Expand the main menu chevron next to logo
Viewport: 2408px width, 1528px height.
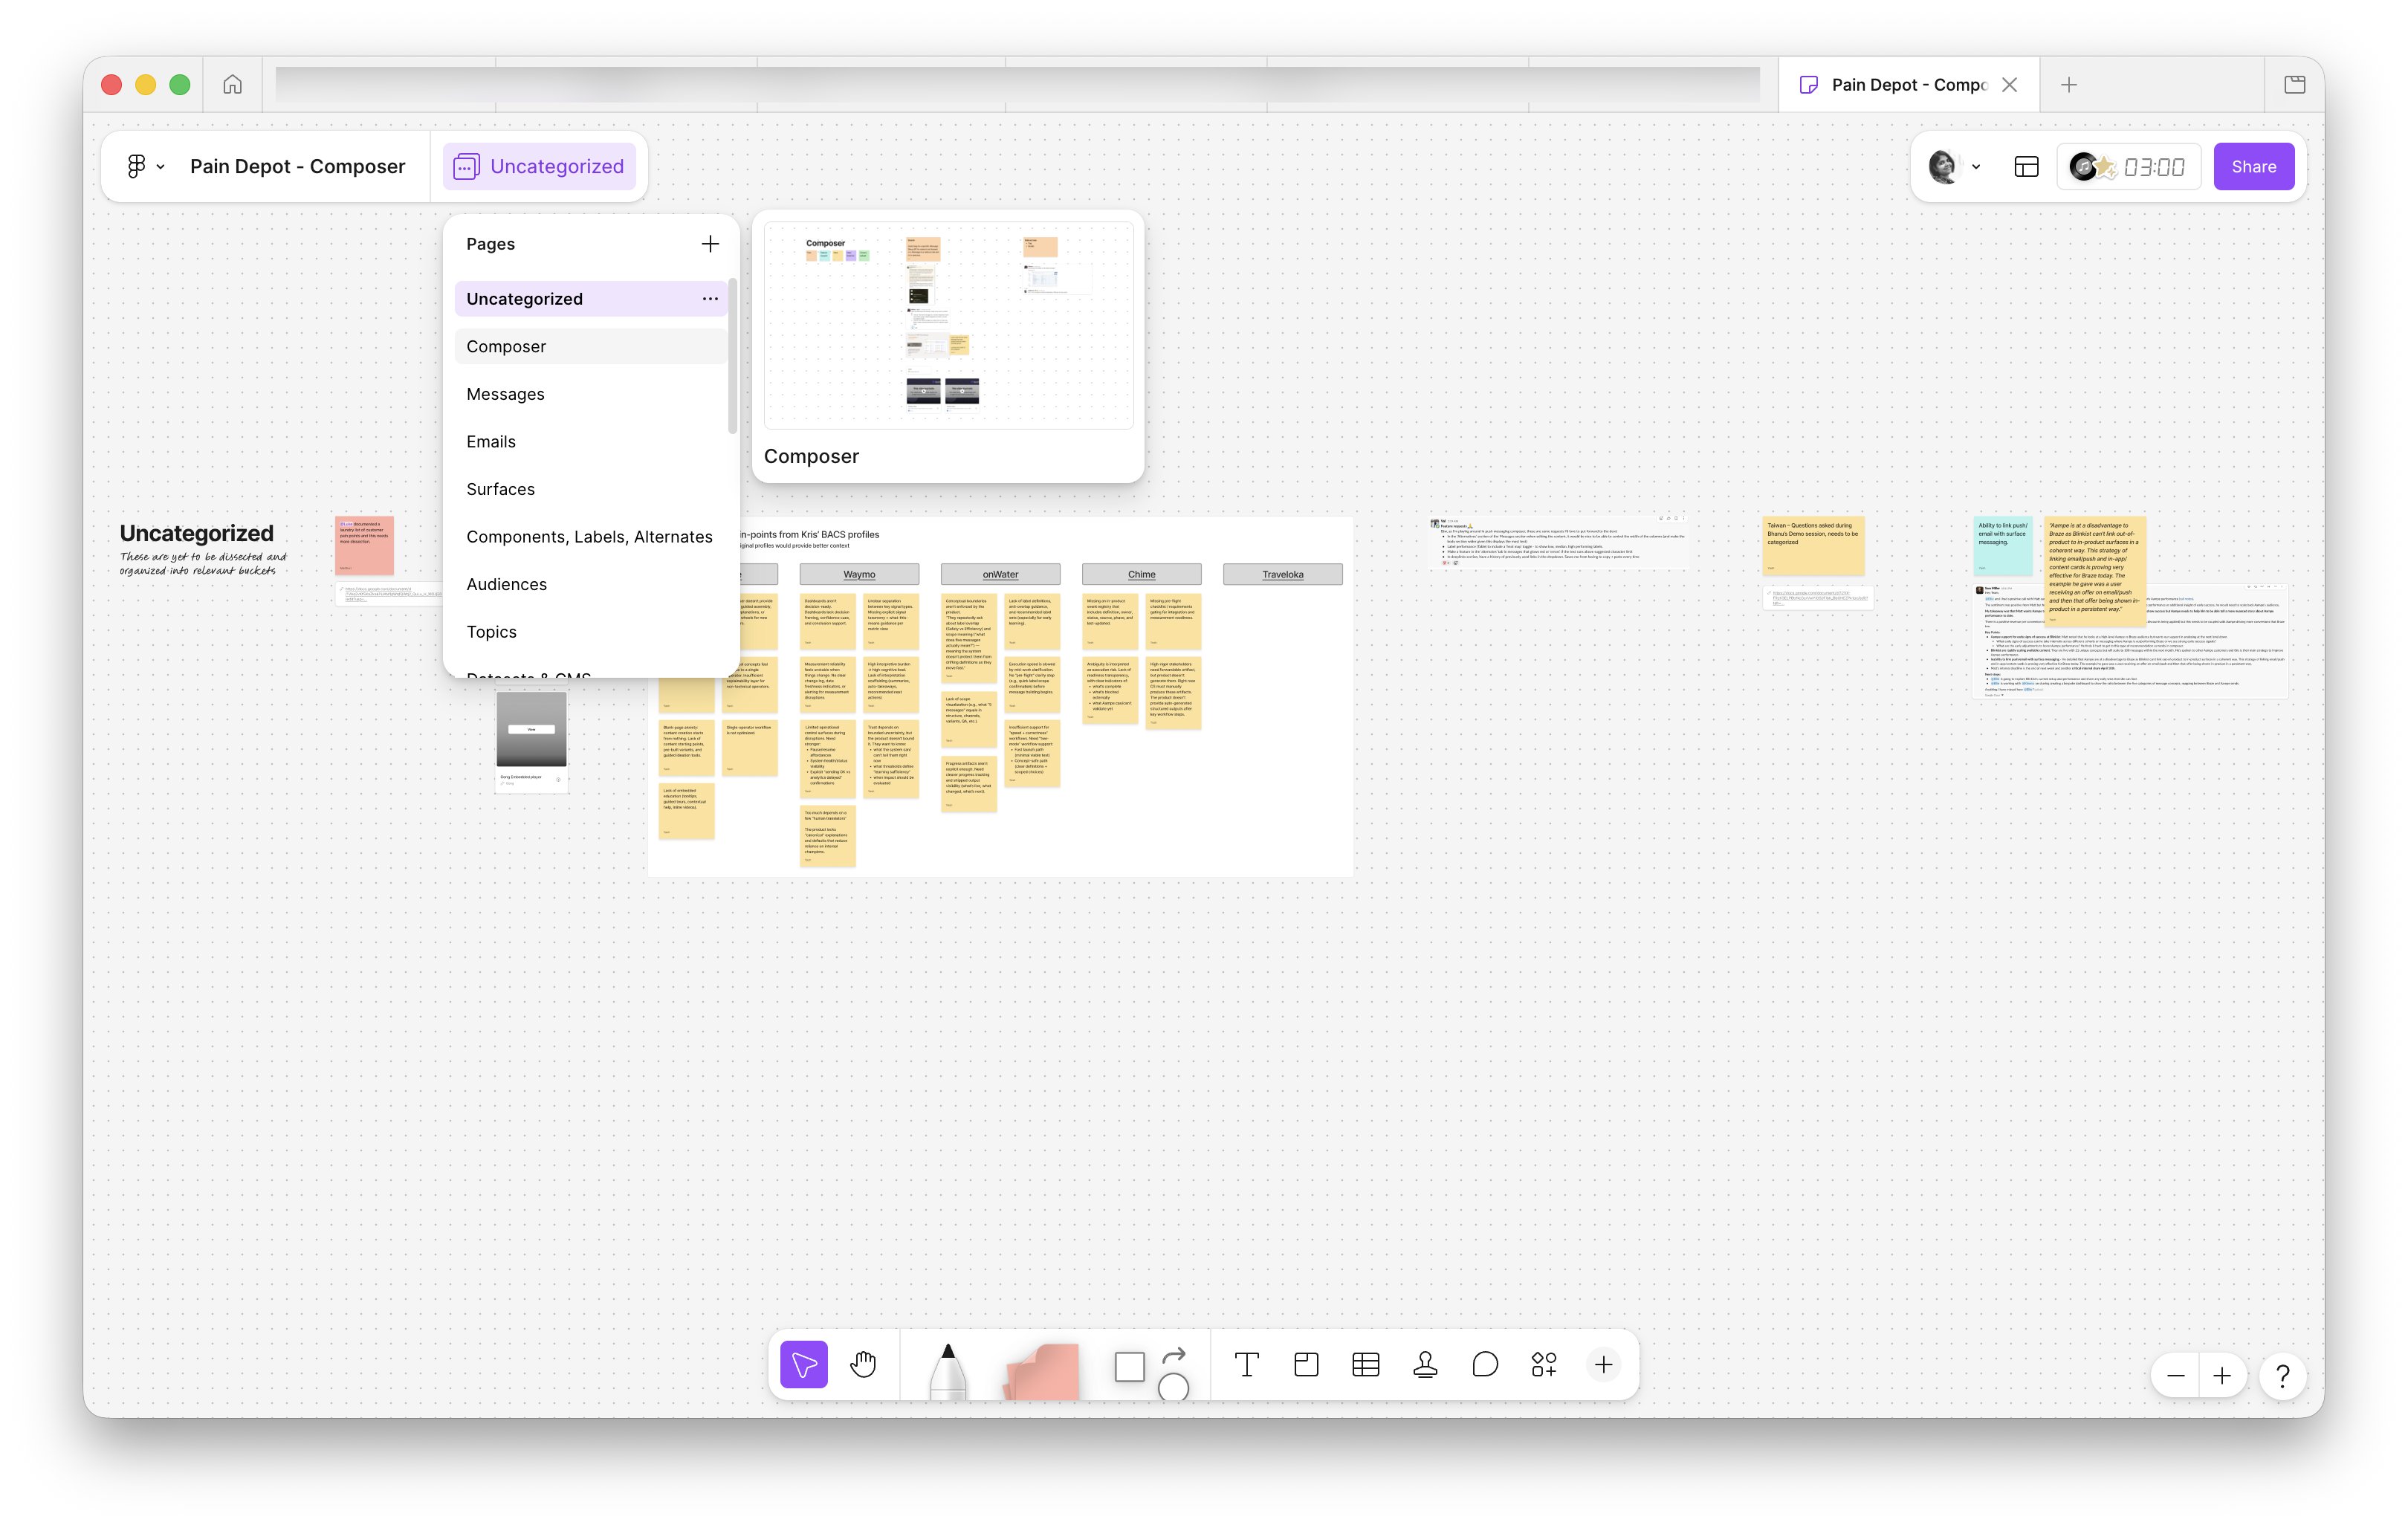pos(161,167)
